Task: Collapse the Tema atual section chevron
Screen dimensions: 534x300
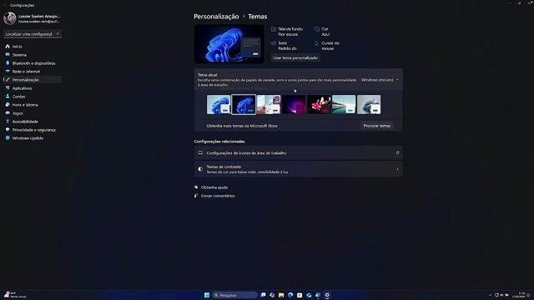Action: (397, 80)
